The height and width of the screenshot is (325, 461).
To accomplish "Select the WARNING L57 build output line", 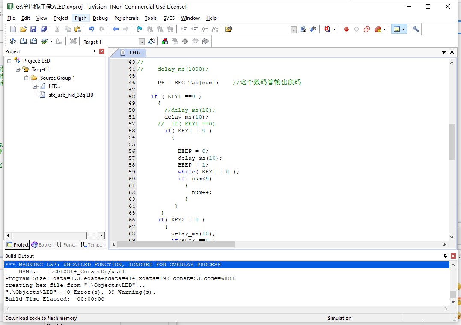I will [x=226, y=265].
